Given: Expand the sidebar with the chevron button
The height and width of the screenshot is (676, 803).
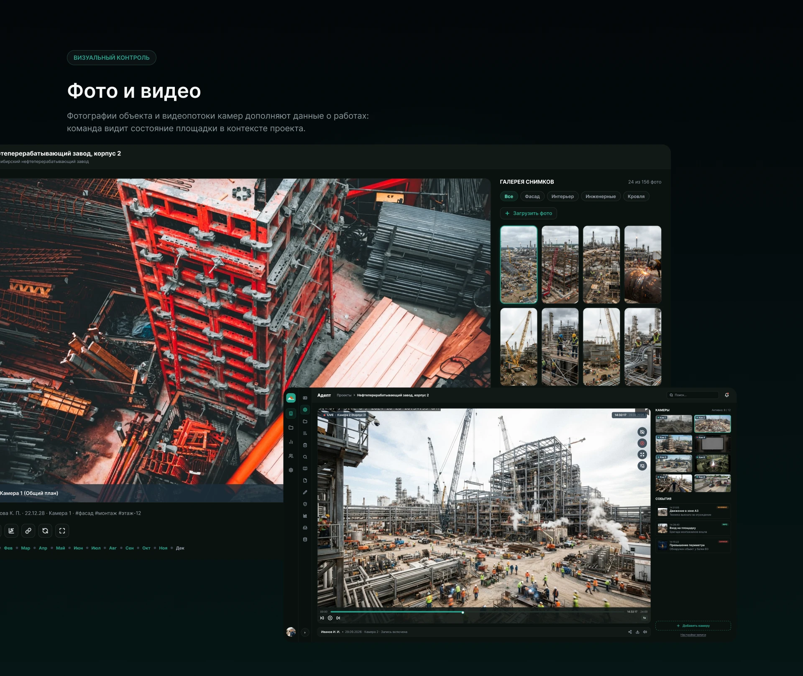Looking at the screenshot, I should (x=305, y=633).
